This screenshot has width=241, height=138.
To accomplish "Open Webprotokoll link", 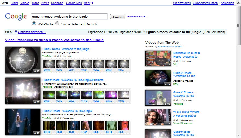I will tap(182, 3).
